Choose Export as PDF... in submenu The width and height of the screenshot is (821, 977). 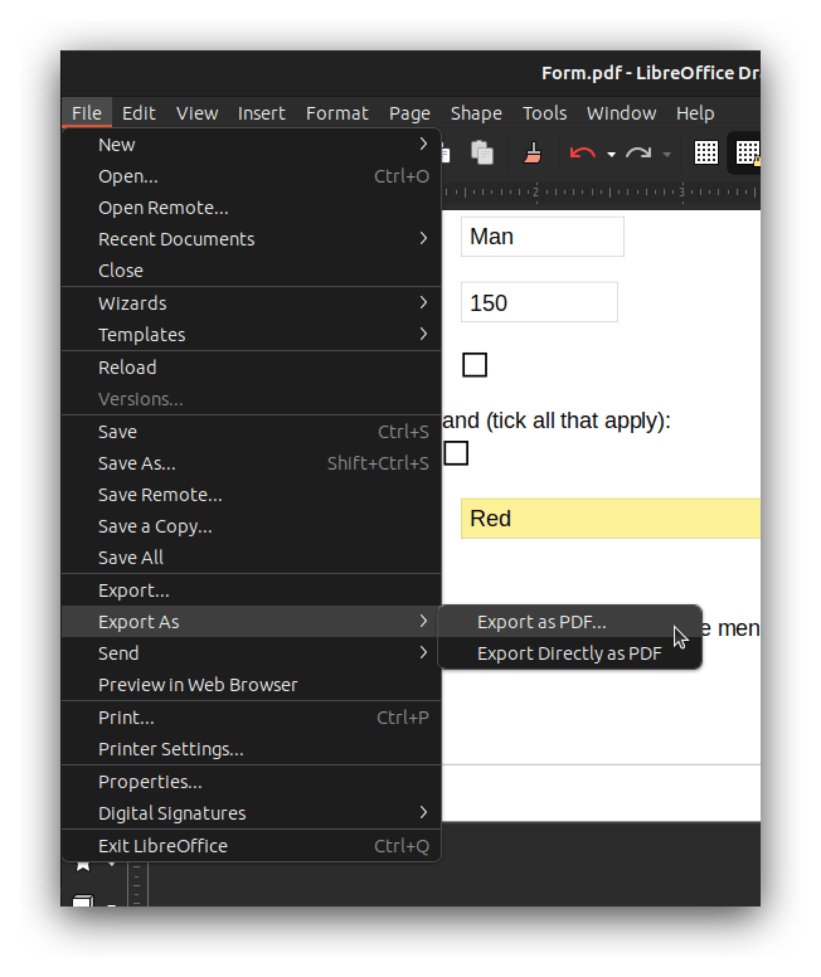(570, 622)
